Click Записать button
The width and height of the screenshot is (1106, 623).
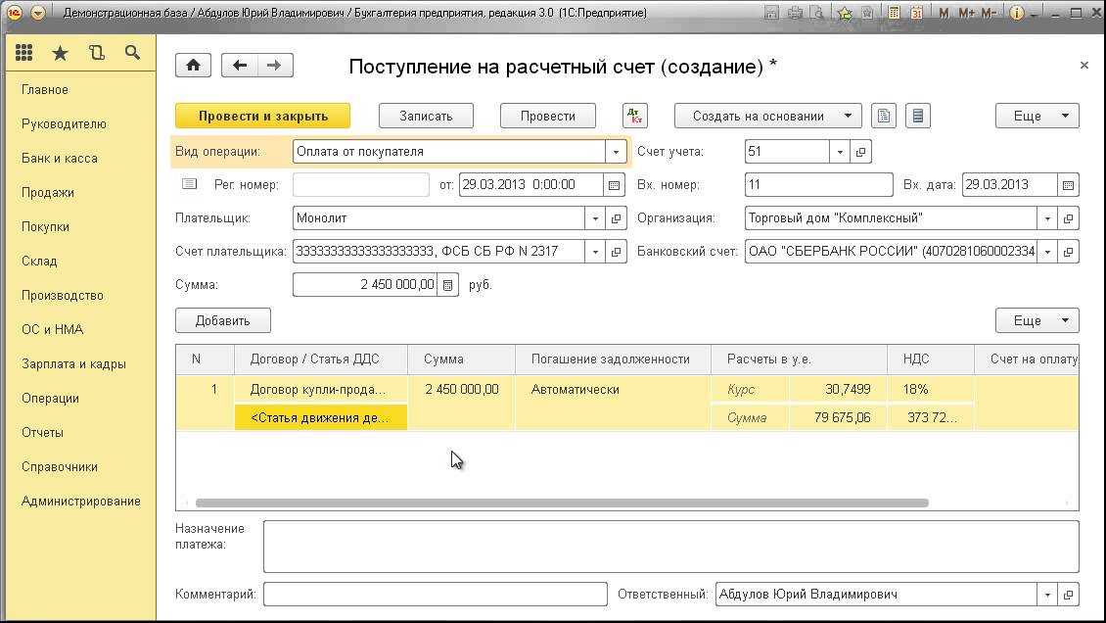coord(426,116)
